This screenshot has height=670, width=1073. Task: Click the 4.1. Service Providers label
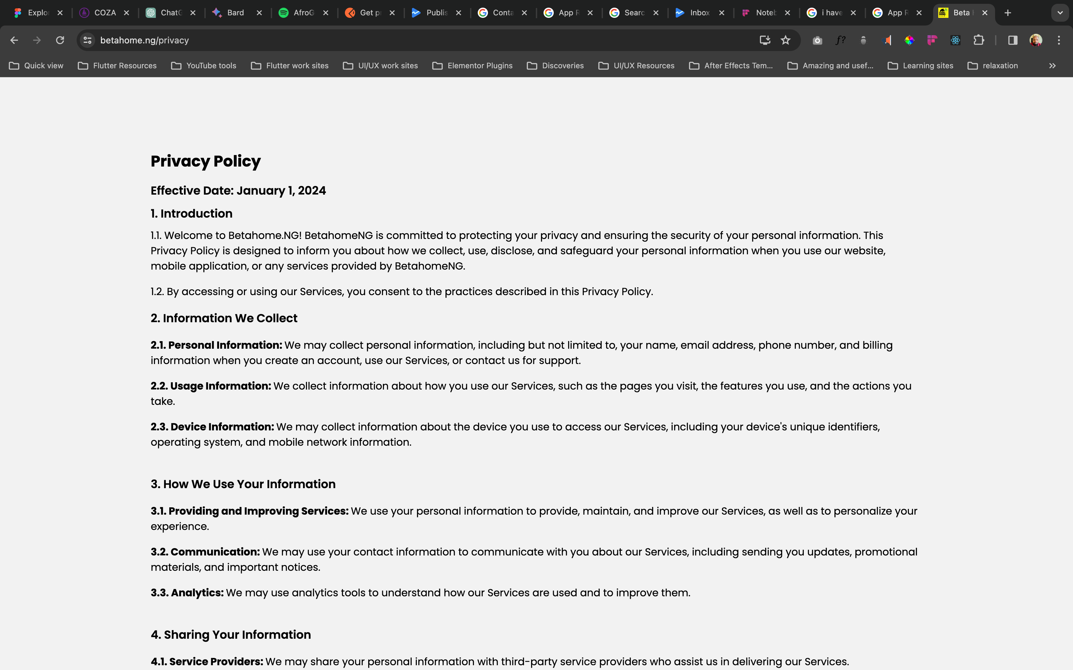[x=207, y=662]
